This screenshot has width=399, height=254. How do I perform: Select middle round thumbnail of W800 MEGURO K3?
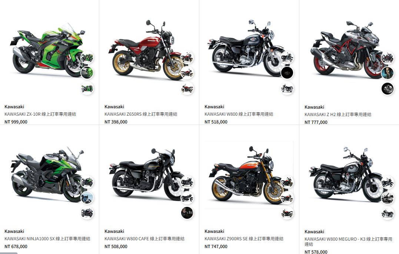[x=387, y=198]
